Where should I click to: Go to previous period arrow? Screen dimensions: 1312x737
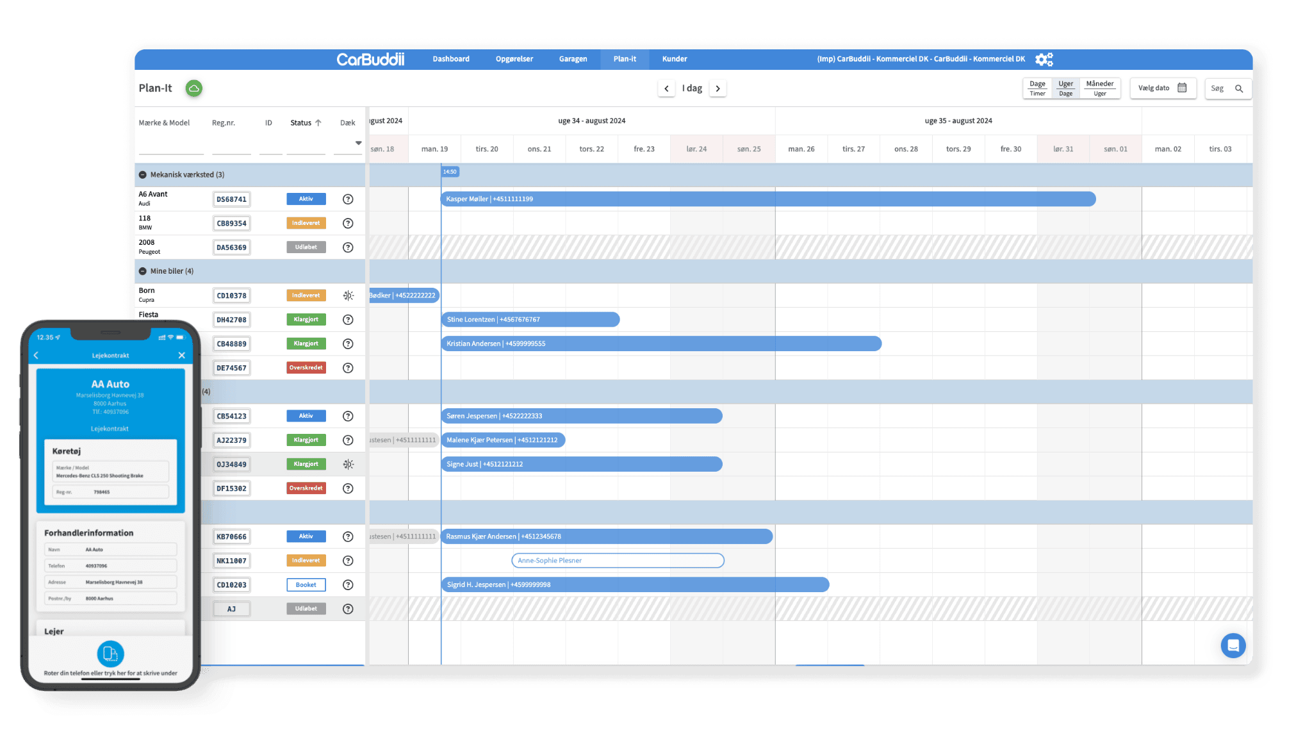coord(666,88)
